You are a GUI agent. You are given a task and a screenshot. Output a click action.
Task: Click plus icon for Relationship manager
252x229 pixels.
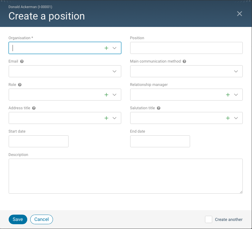coord(228,95)
